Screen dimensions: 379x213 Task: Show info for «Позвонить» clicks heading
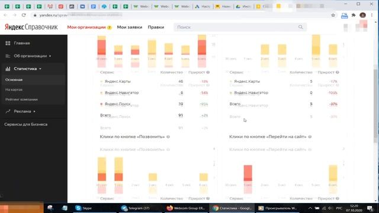[x=168, y=137]
